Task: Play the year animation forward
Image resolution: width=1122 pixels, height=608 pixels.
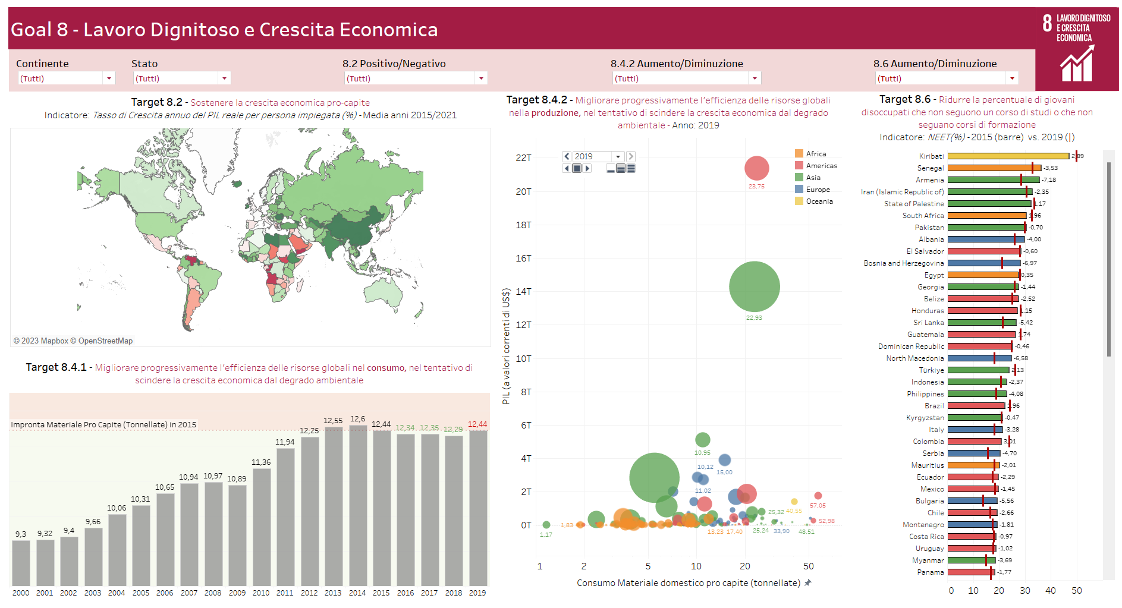Action: coord(587,169)
